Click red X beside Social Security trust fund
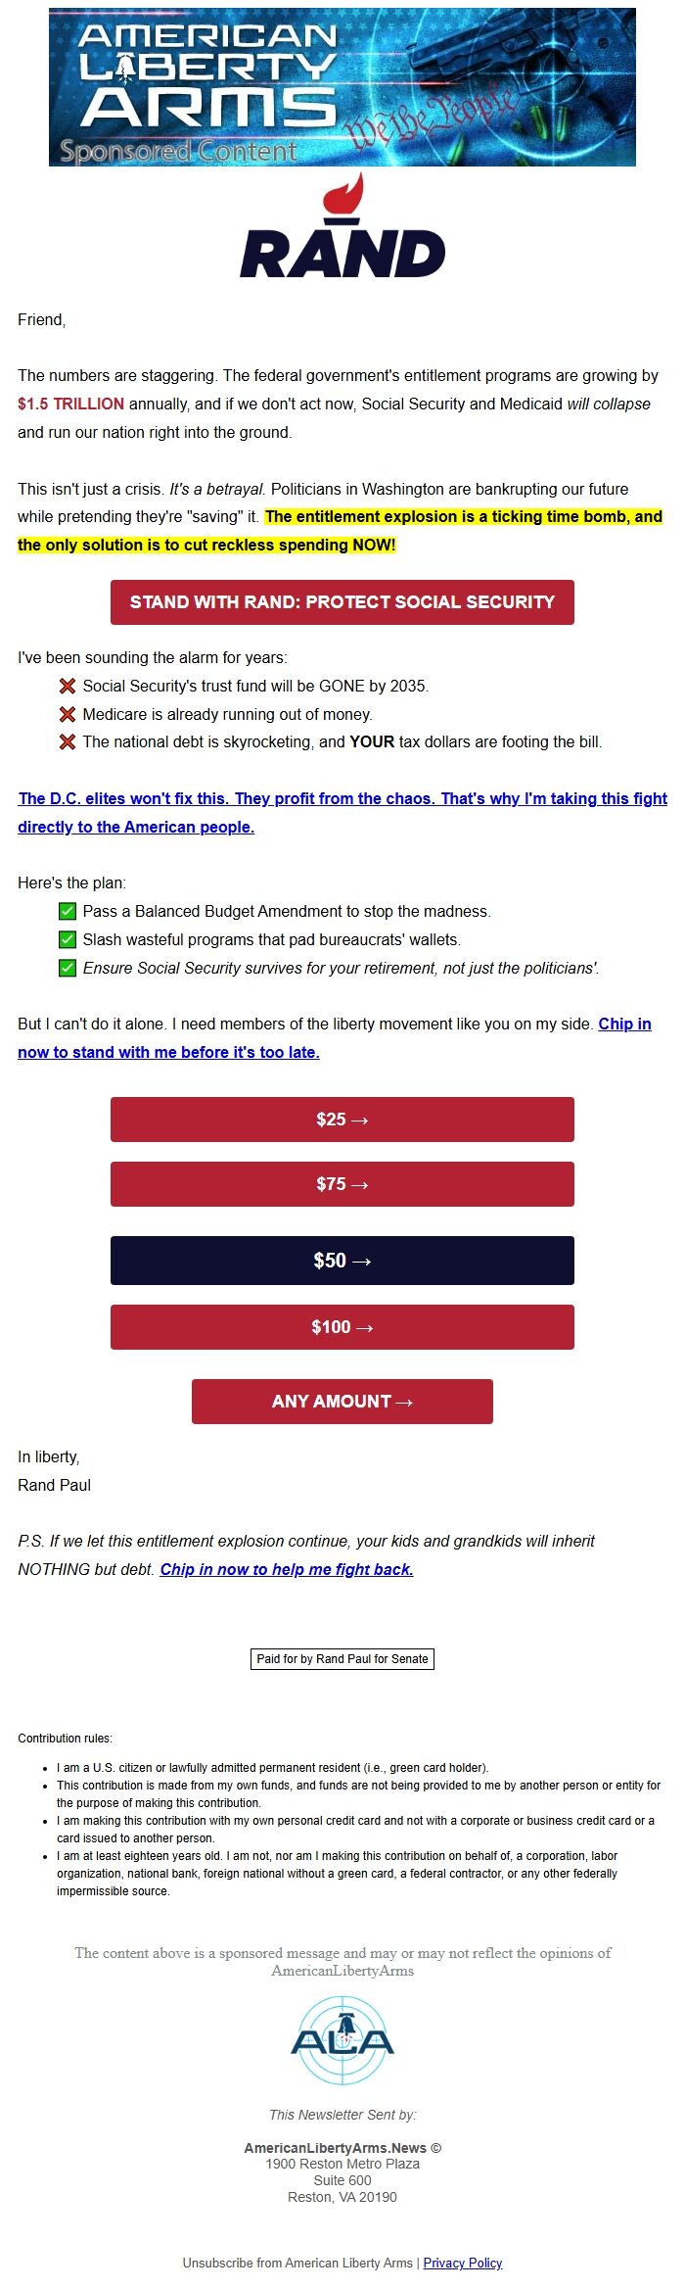Viewport: 685px width, 2289px height. click(x=68, y=686)
